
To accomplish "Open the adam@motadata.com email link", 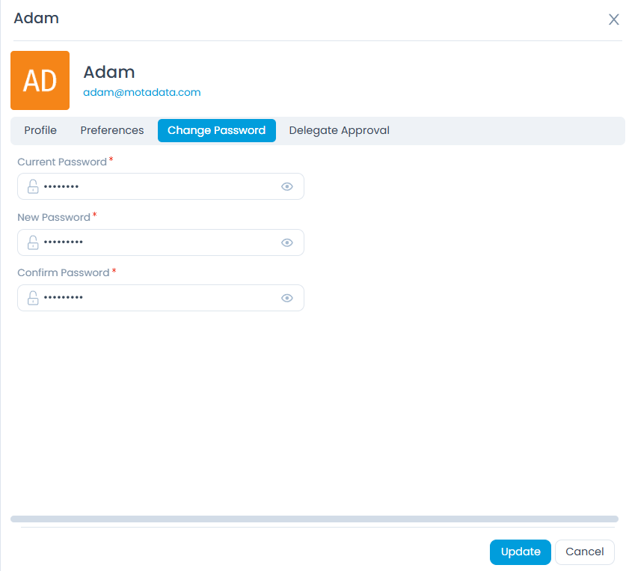I will coord(142,93).
